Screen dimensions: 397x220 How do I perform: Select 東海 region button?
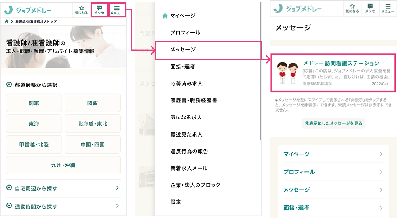click(34, 123)
